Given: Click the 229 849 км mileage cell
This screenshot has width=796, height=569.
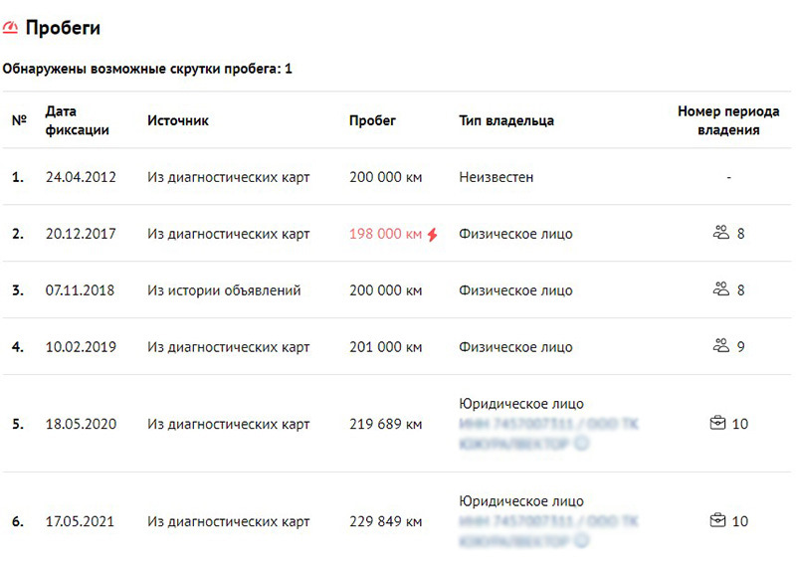Looking at the screenshot, I should point(386,521).
